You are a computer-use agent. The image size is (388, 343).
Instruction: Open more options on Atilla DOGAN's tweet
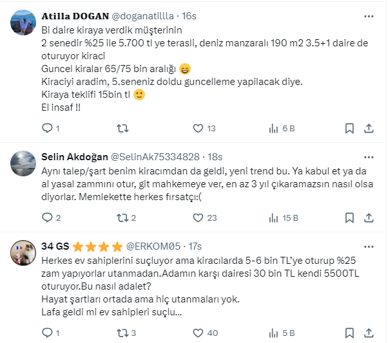click(x=367, y=15)
